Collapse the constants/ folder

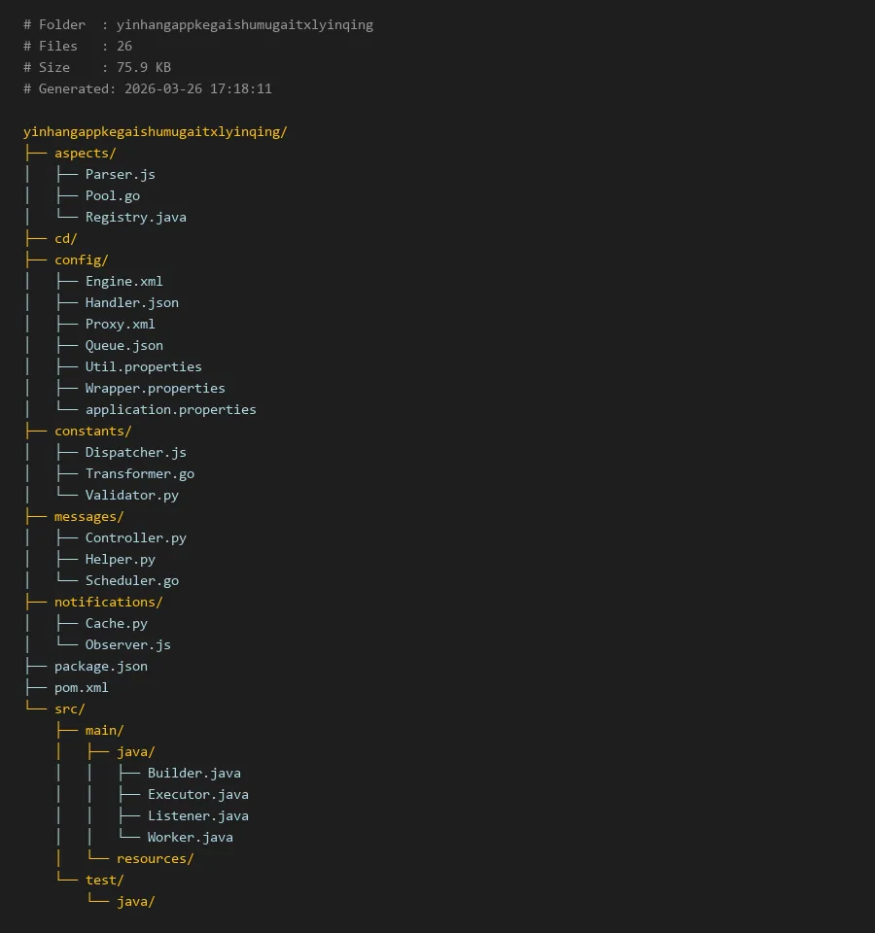[x=92, y=431]
